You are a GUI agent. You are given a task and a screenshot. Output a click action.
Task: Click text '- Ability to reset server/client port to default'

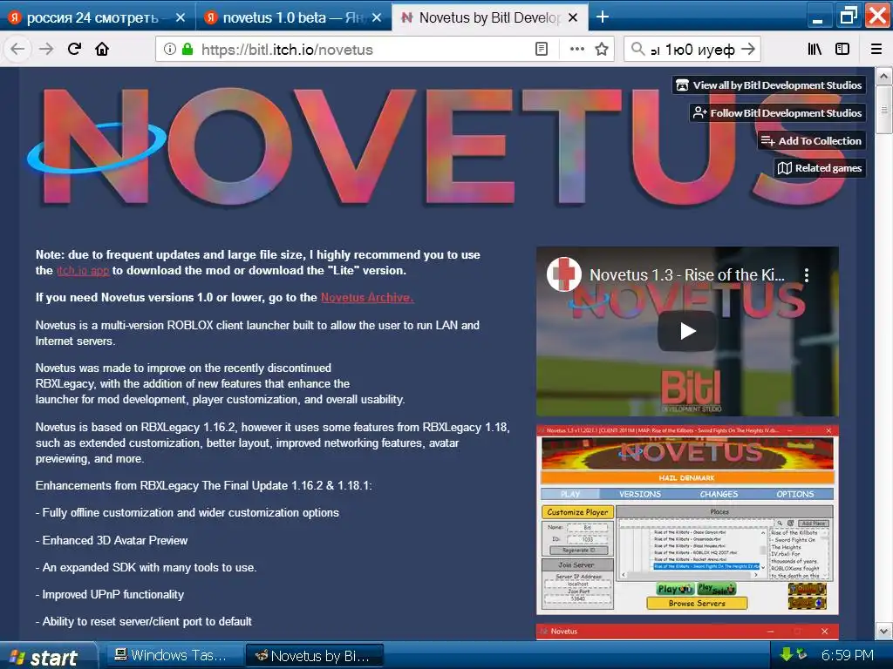tap(144, 621)
